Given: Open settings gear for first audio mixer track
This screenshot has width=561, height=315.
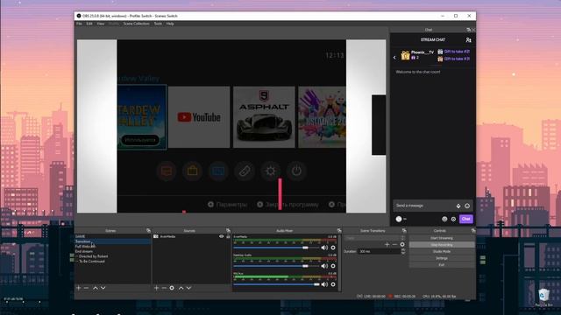Looking at the screenshot, I should point(333,248).
